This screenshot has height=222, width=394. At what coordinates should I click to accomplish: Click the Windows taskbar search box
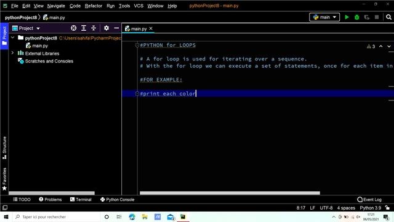(x=56, y=216)
